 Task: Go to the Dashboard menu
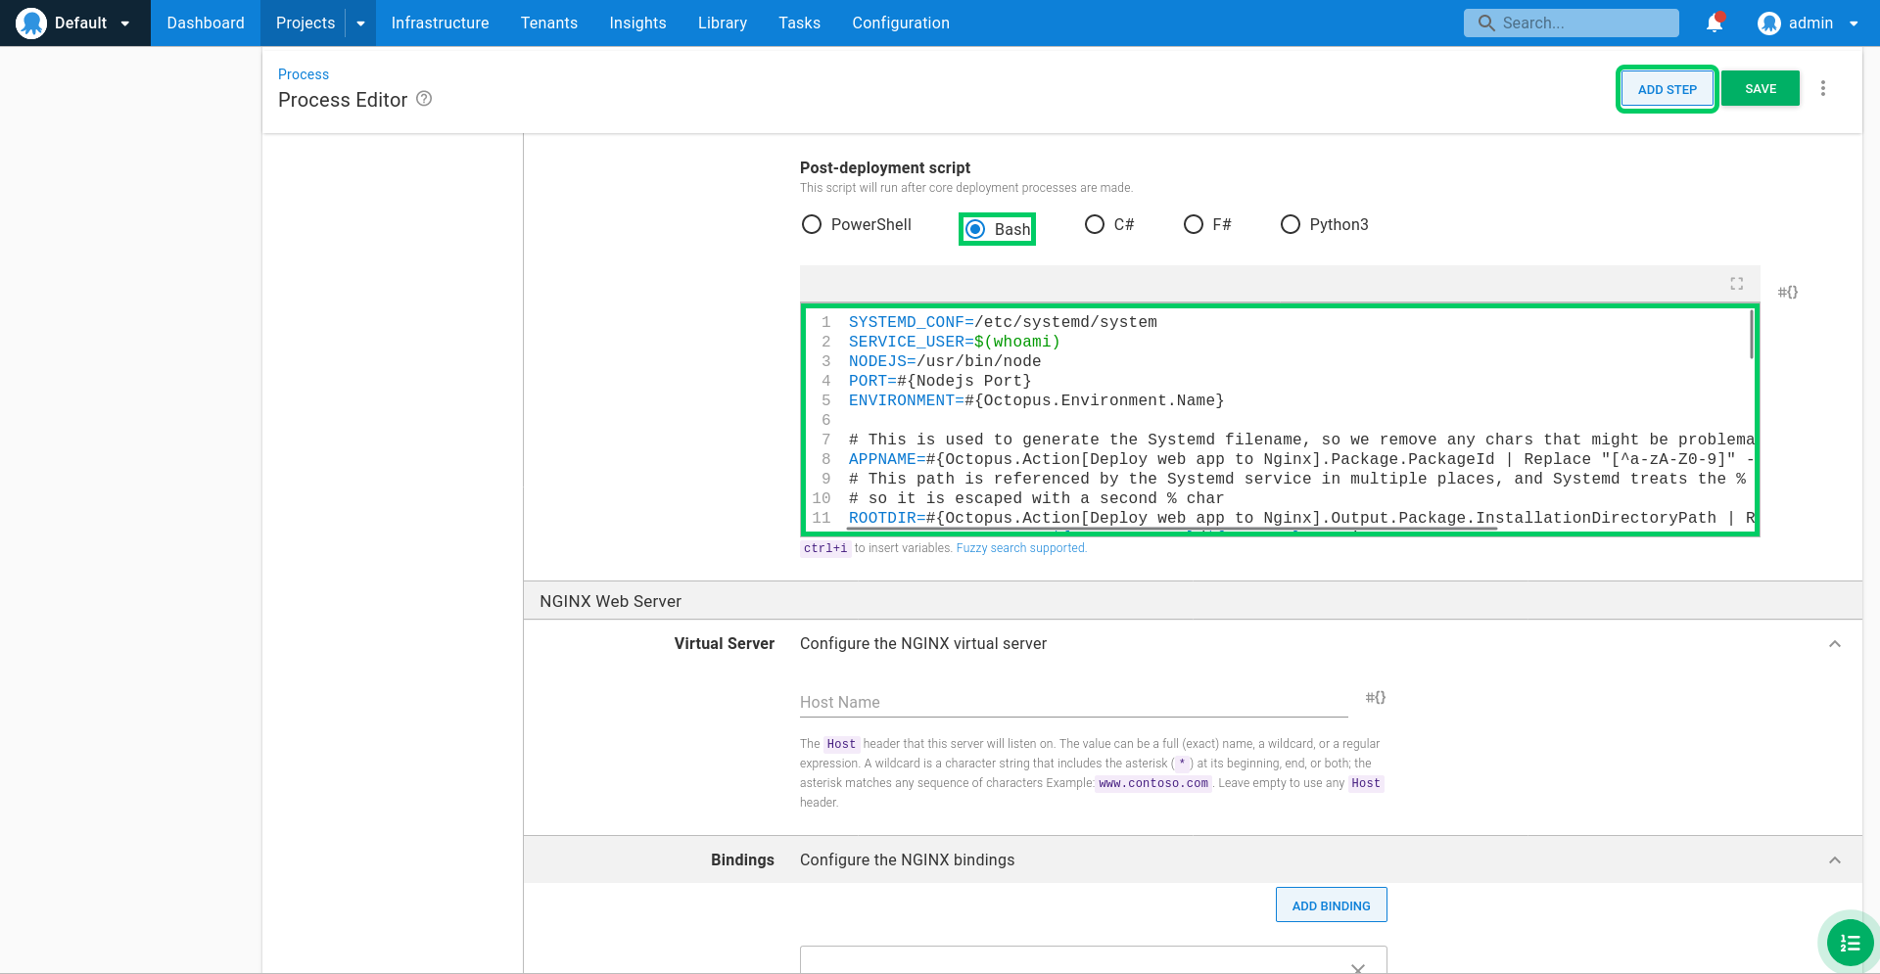[206, 23]
